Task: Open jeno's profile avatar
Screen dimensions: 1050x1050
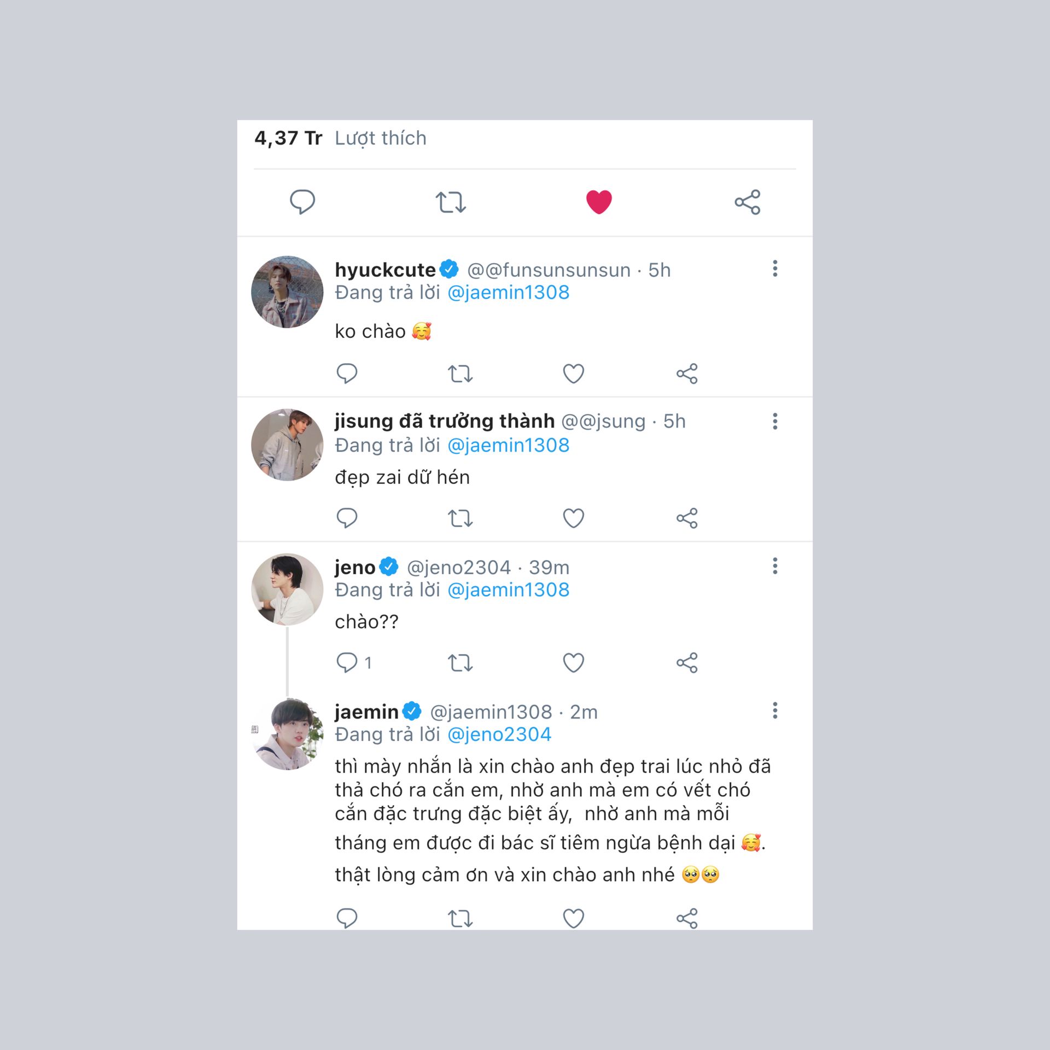Action: click(287, 589)
